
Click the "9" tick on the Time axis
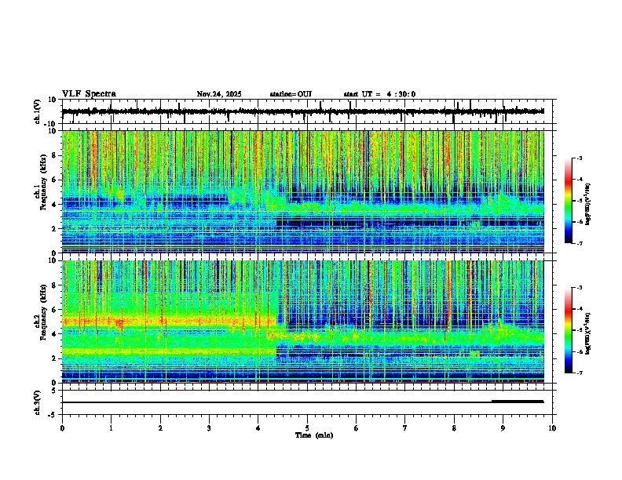click(503, 428)
